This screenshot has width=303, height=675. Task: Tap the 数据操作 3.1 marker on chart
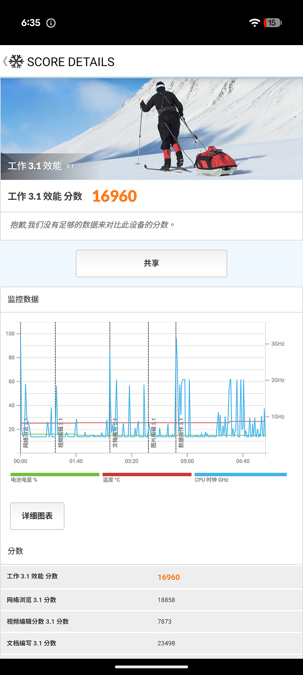[x=181, y=433]
